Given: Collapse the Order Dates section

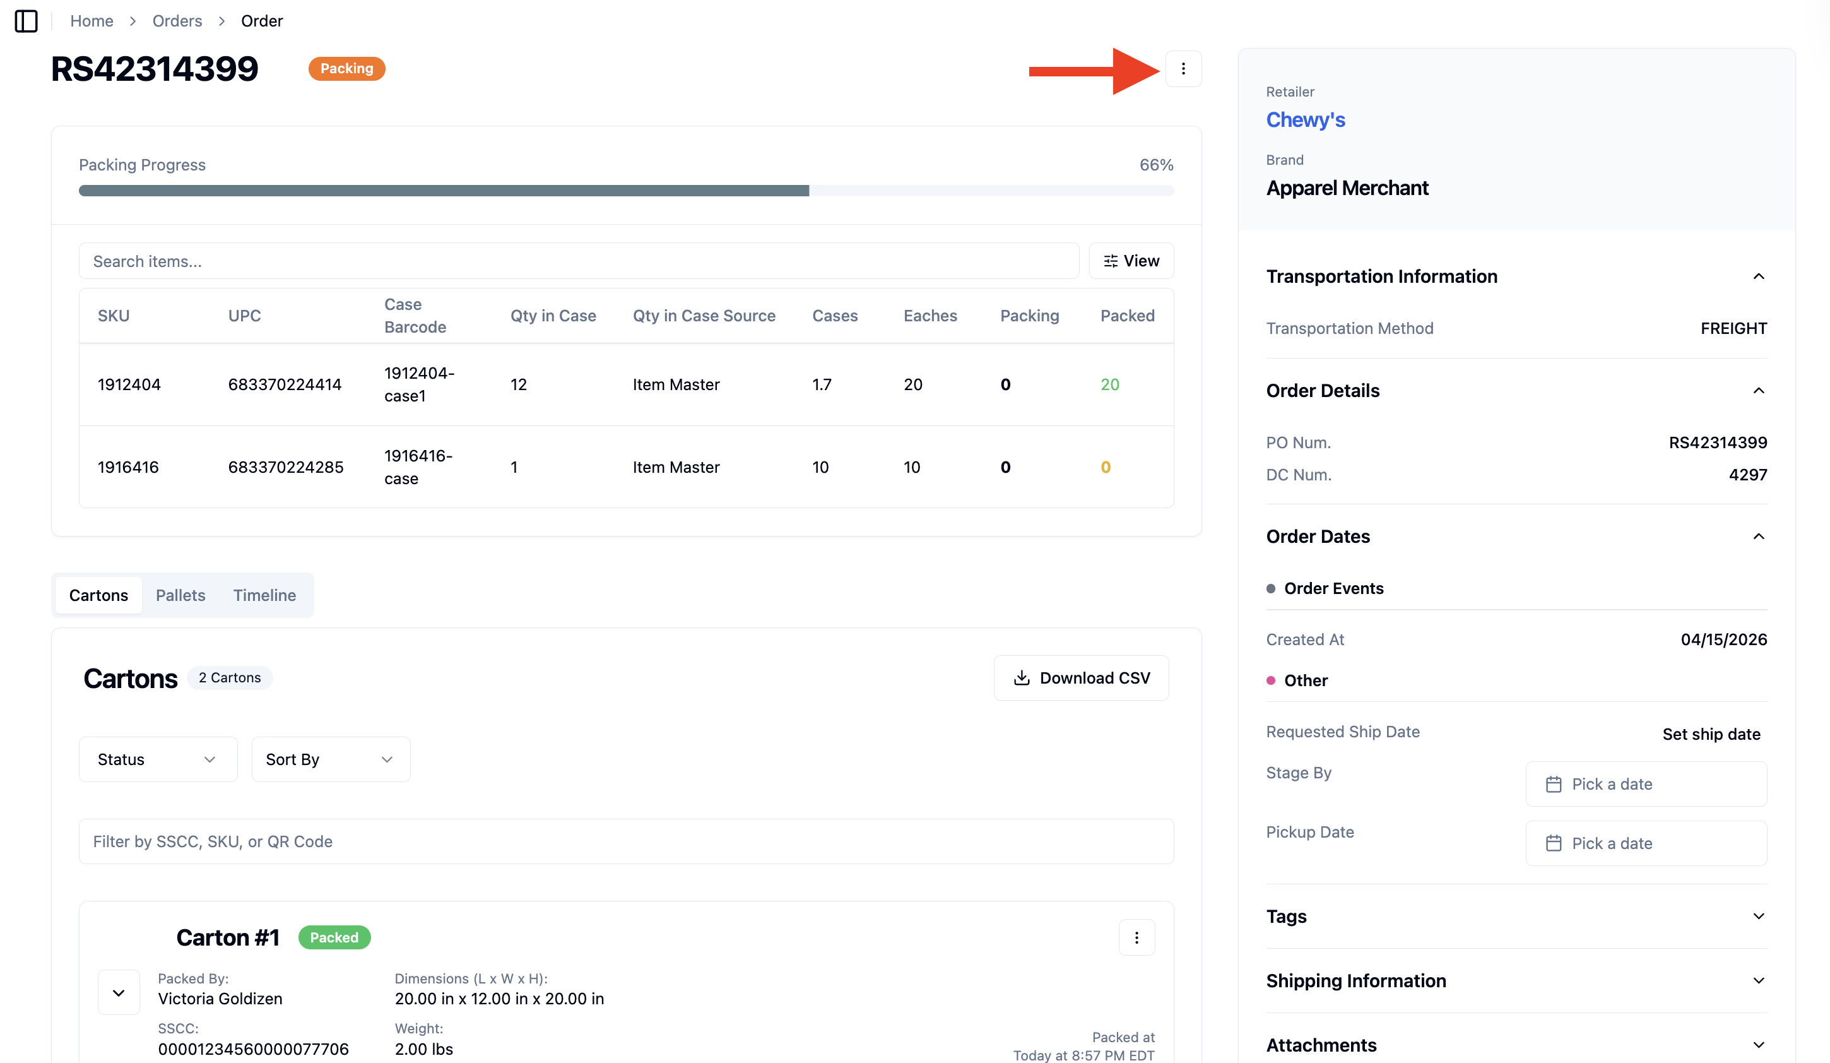Looking at the screenshot, I should tap(1759, 537).
